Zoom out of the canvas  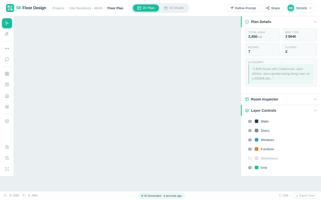pyautogui.click(x=7, y=158)
